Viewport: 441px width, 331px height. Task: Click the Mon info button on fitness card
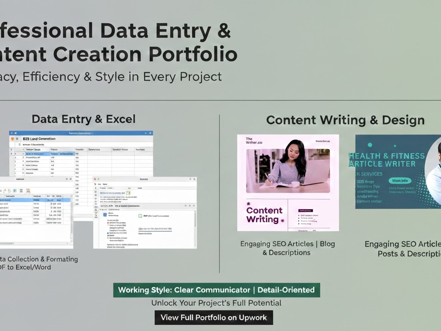[400, 181]
